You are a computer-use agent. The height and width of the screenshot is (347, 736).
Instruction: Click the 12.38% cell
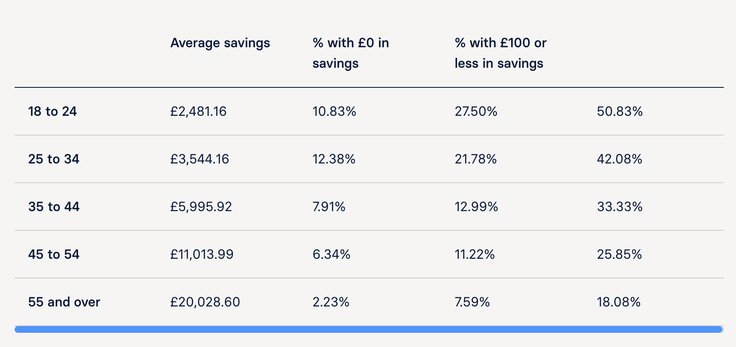(334, 159)
